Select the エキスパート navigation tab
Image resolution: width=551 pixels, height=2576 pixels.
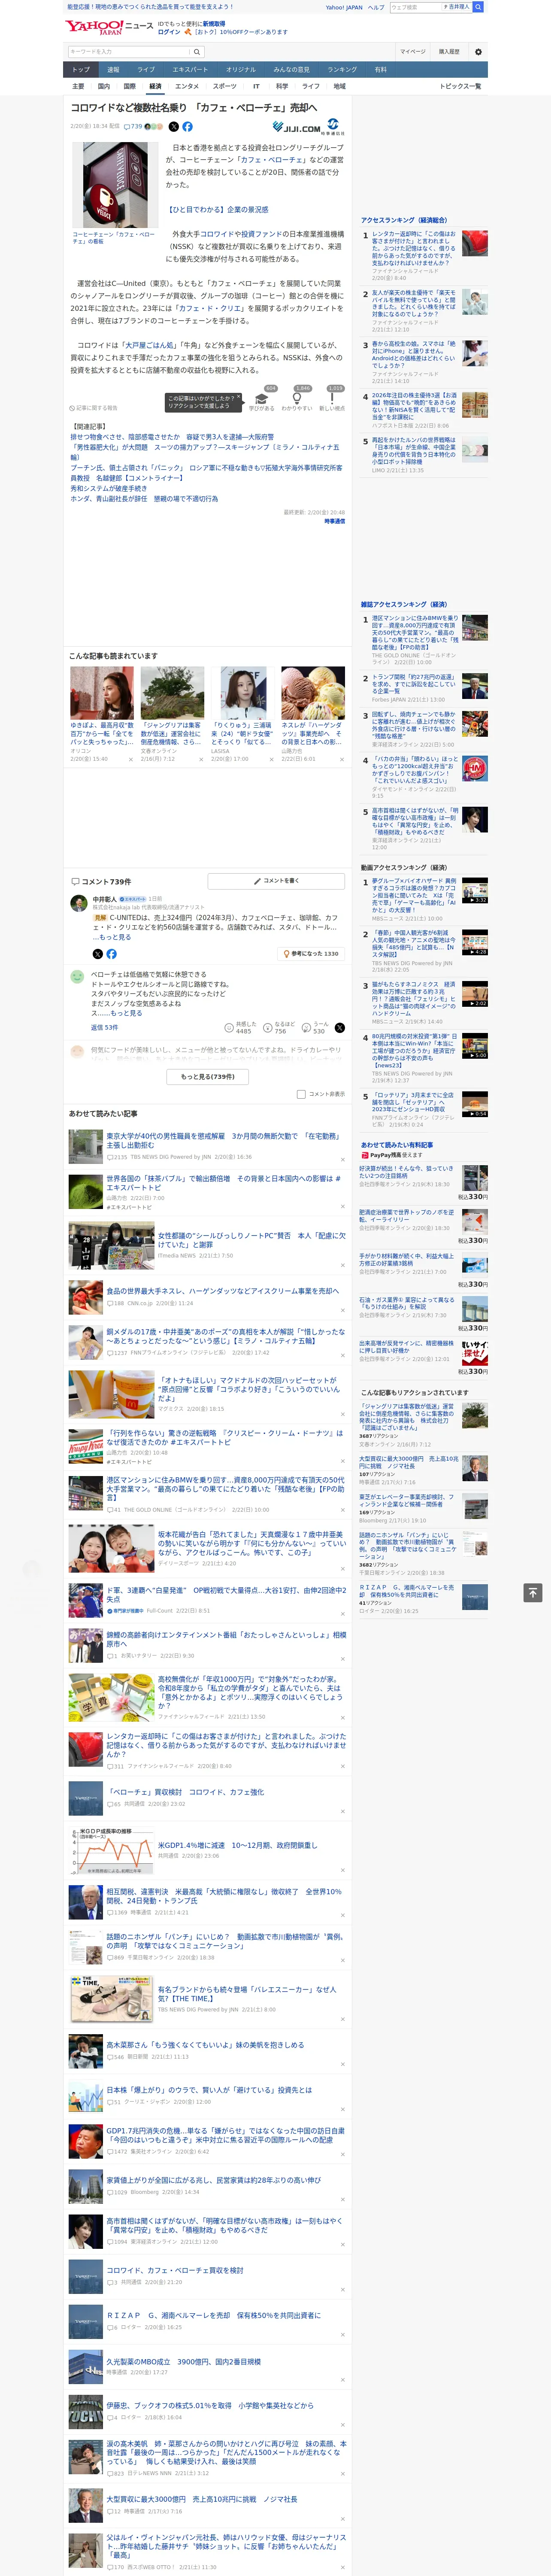pyautogui.click(x=190, y=70)
